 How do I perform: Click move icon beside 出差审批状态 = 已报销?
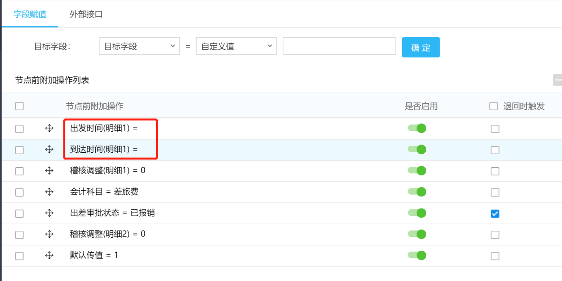49,213
